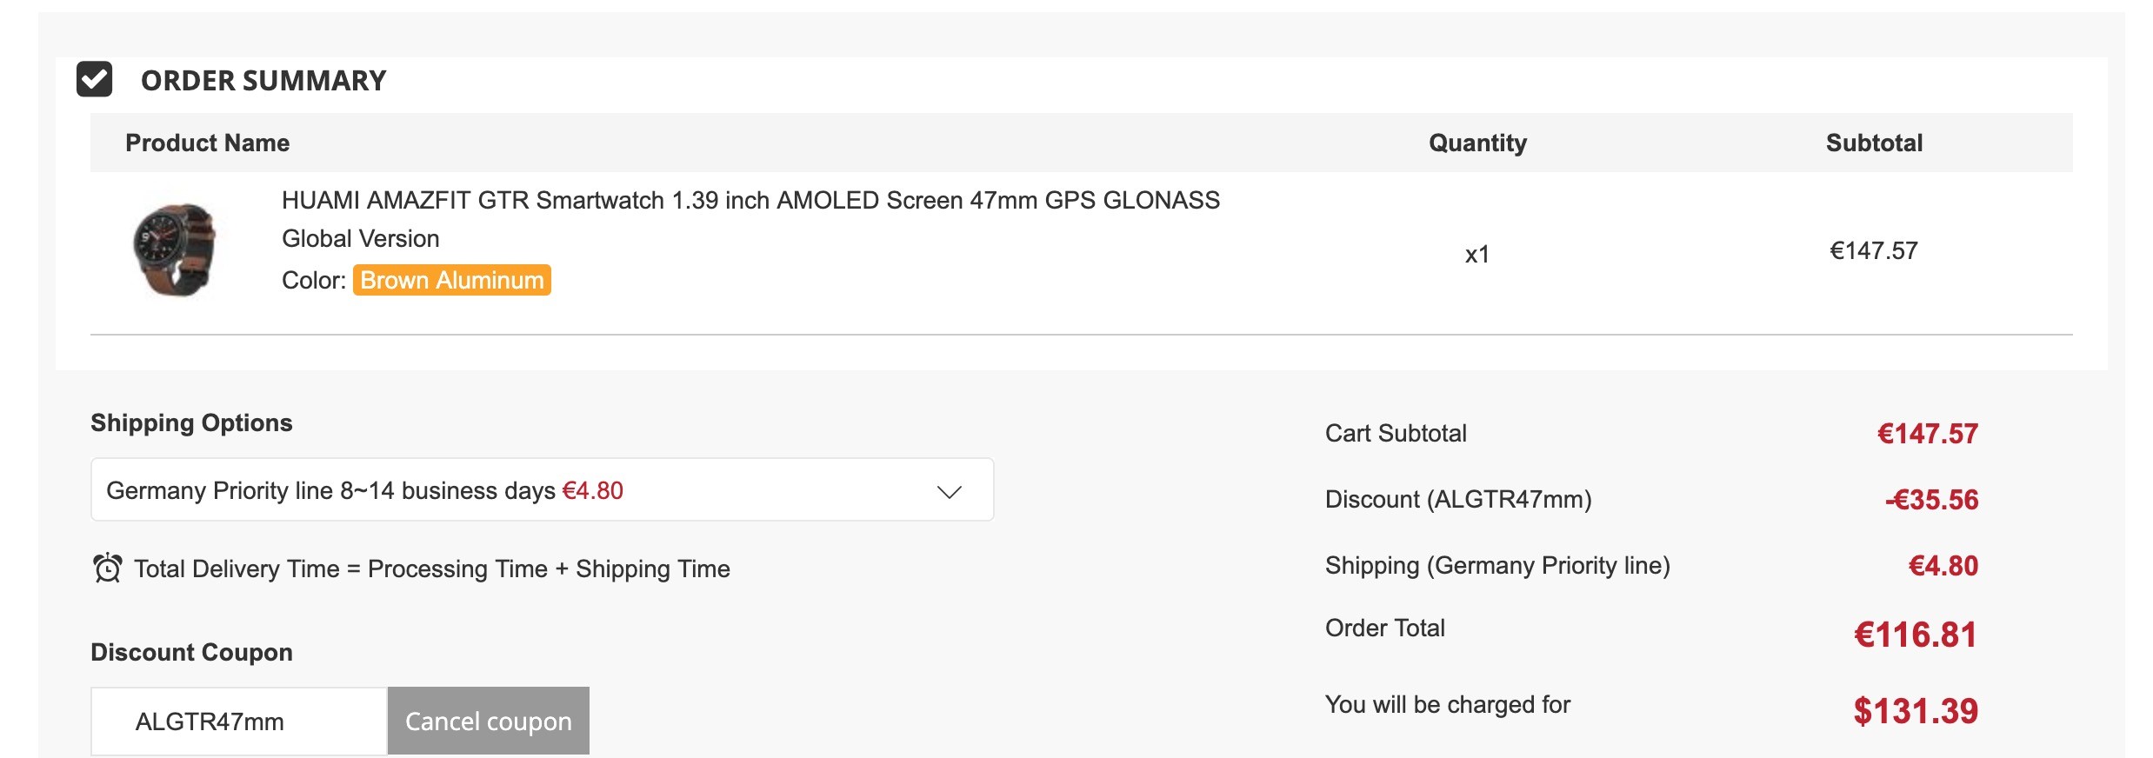Open the Germany Priority line shipping selector

pos(542,489)
